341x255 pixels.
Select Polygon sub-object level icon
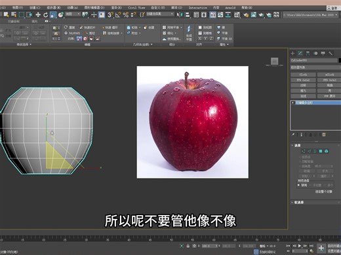[x=321, y=151]
